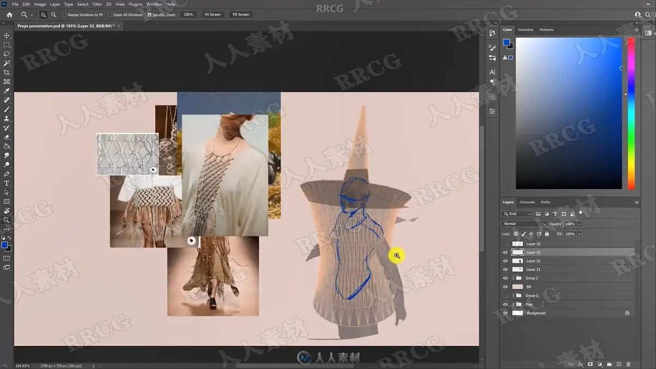Enable Zoom All Windows checkbox
The width and height of the screenshot is (656, 369).
click(x=110, y=15)
